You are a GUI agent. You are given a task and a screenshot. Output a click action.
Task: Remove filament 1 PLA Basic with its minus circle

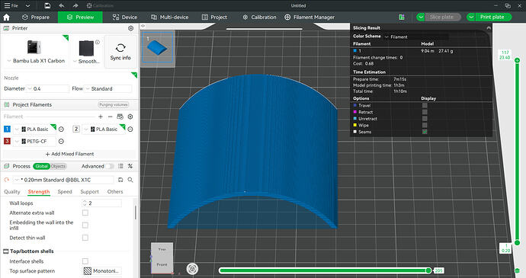[61, 129]
